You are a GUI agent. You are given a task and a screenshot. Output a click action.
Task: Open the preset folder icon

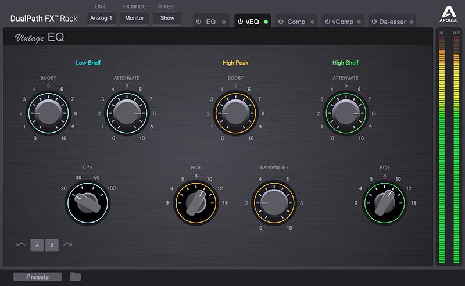[x=75, y=277]
